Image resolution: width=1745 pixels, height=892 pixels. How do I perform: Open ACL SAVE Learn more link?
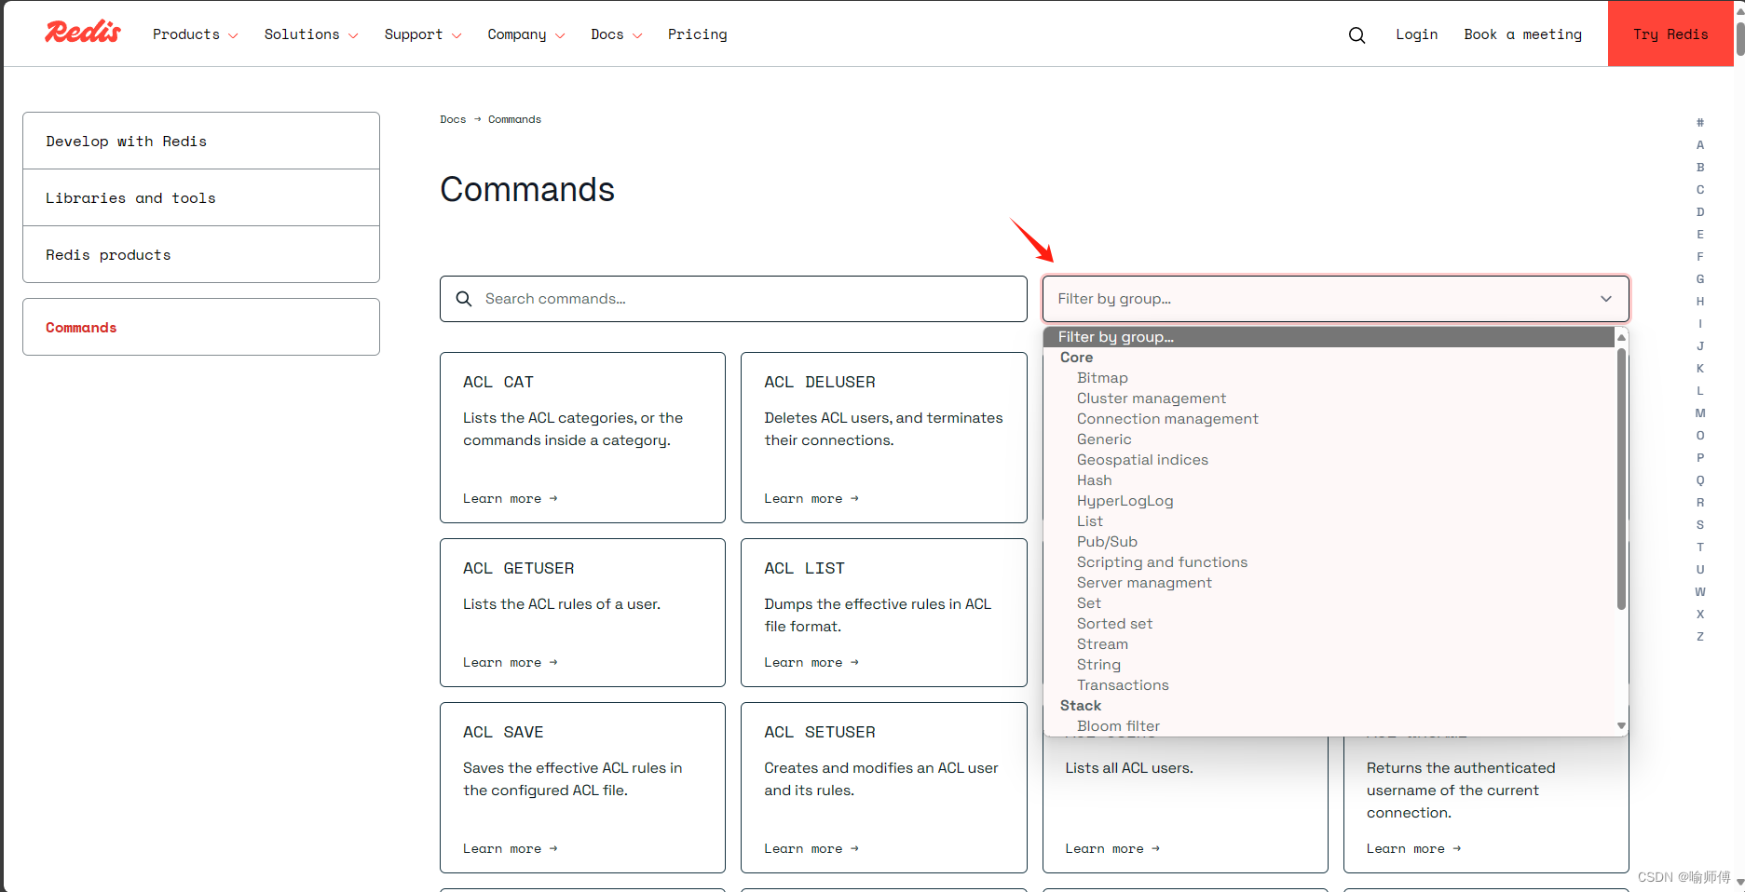(510, 849)
